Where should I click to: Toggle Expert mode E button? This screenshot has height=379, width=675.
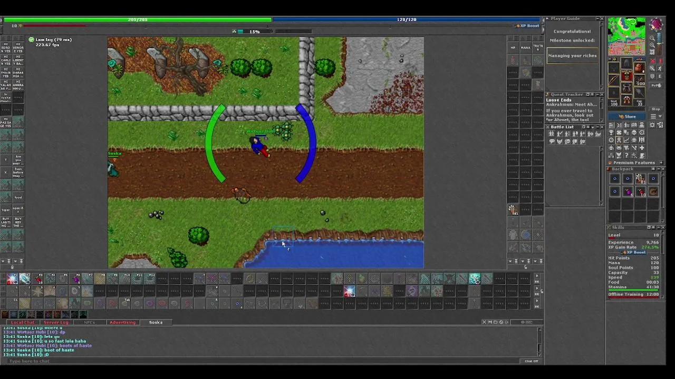(x=660, y=77)
